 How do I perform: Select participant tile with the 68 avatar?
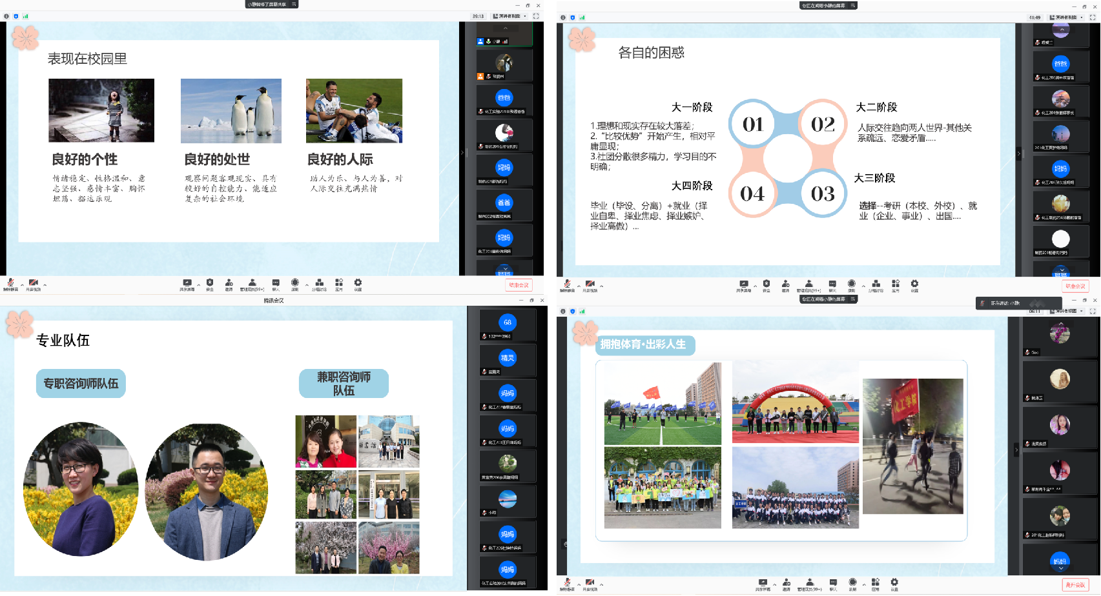tap(507, 323)
